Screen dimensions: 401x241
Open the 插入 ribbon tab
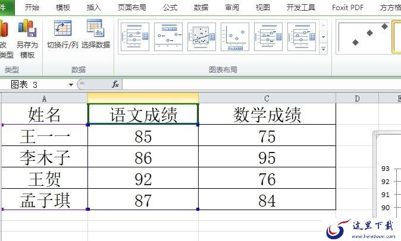click(x=94, y=7)
